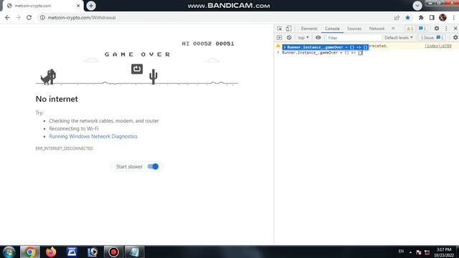The width and height of the screenshot is (459, 258).
Task: Create a live expression with eye icon
Action: click(x=318, y=37)
